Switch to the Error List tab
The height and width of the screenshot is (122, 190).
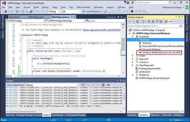point(10,115)
